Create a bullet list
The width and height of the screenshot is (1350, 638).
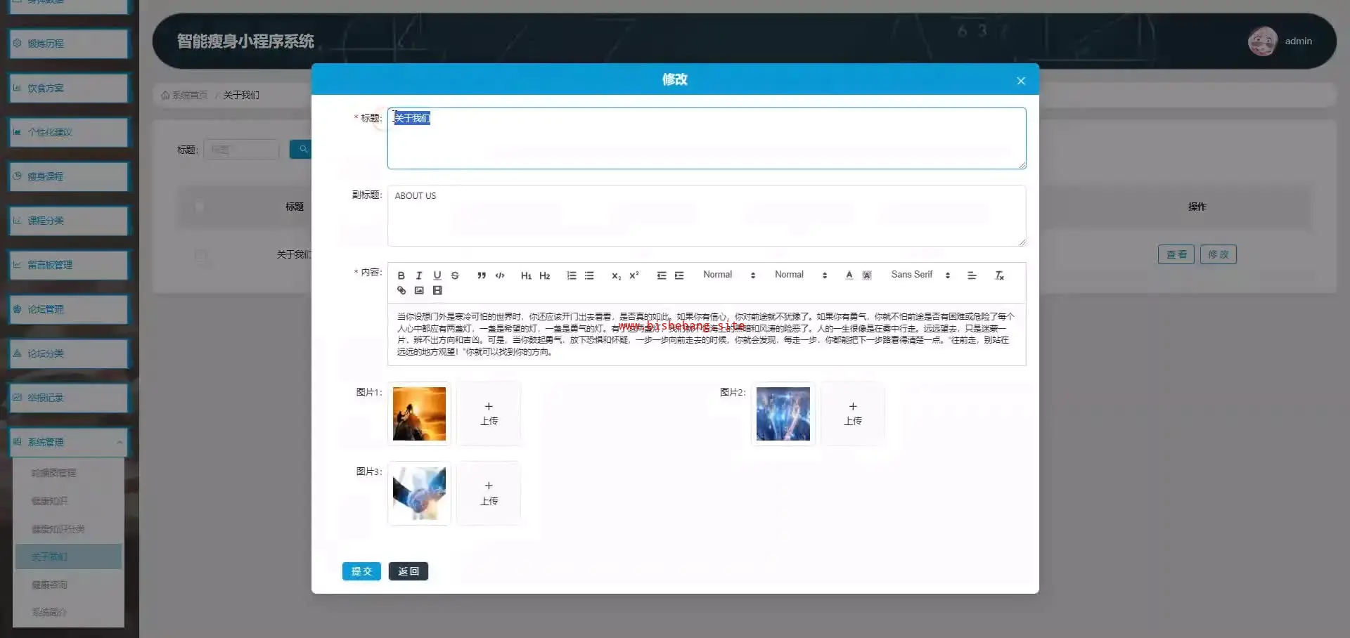click(589, 275)
